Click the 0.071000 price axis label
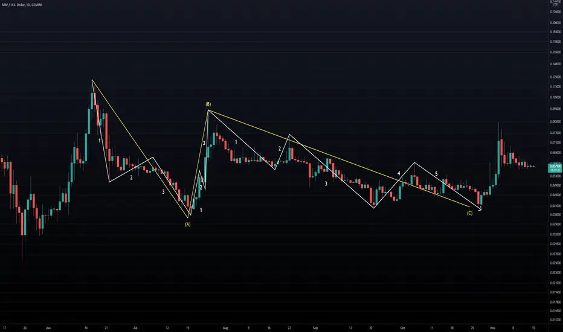563x332 pixels. pos(556,142)
